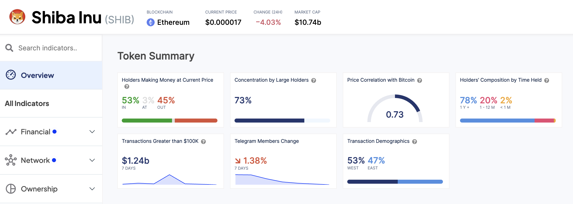Viewport: 573px width, 204px height.
Task: Click the West/East demographics bar
Action: point(395,182)
